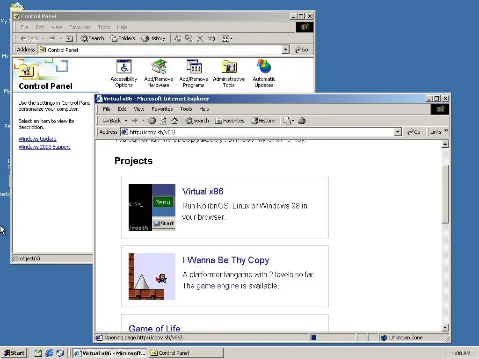Click Search in Internet Explorer toolbar
Image resolution: width=479 pixels, height=359 pixels.
click(197, 121)
